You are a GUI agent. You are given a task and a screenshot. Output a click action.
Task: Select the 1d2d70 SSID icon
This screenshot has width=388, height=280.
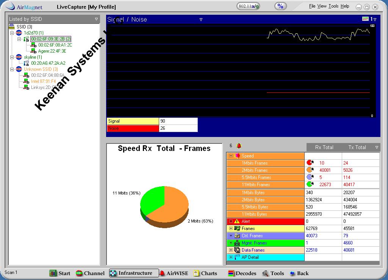(x=19, y=33)
